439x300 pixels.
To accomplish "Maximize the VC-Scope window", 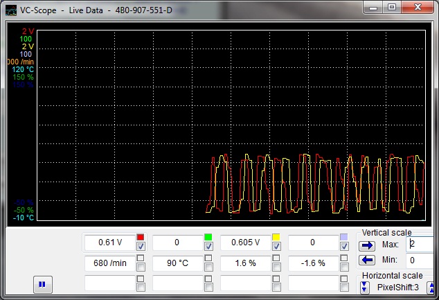I will coord(393,8).
